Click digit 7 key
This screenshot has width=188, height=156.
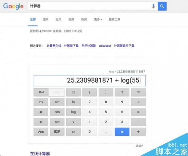[90, 102]
